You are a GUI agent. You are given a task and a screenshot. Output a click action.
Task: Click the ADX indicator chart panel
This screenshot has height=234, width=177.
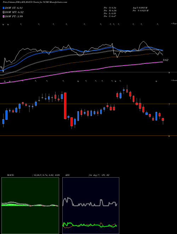[x=91, y=206]
